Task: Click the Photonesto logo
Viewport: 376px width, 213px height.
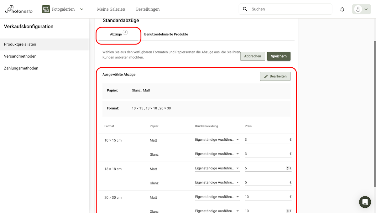Action: (x=18, y=9)
